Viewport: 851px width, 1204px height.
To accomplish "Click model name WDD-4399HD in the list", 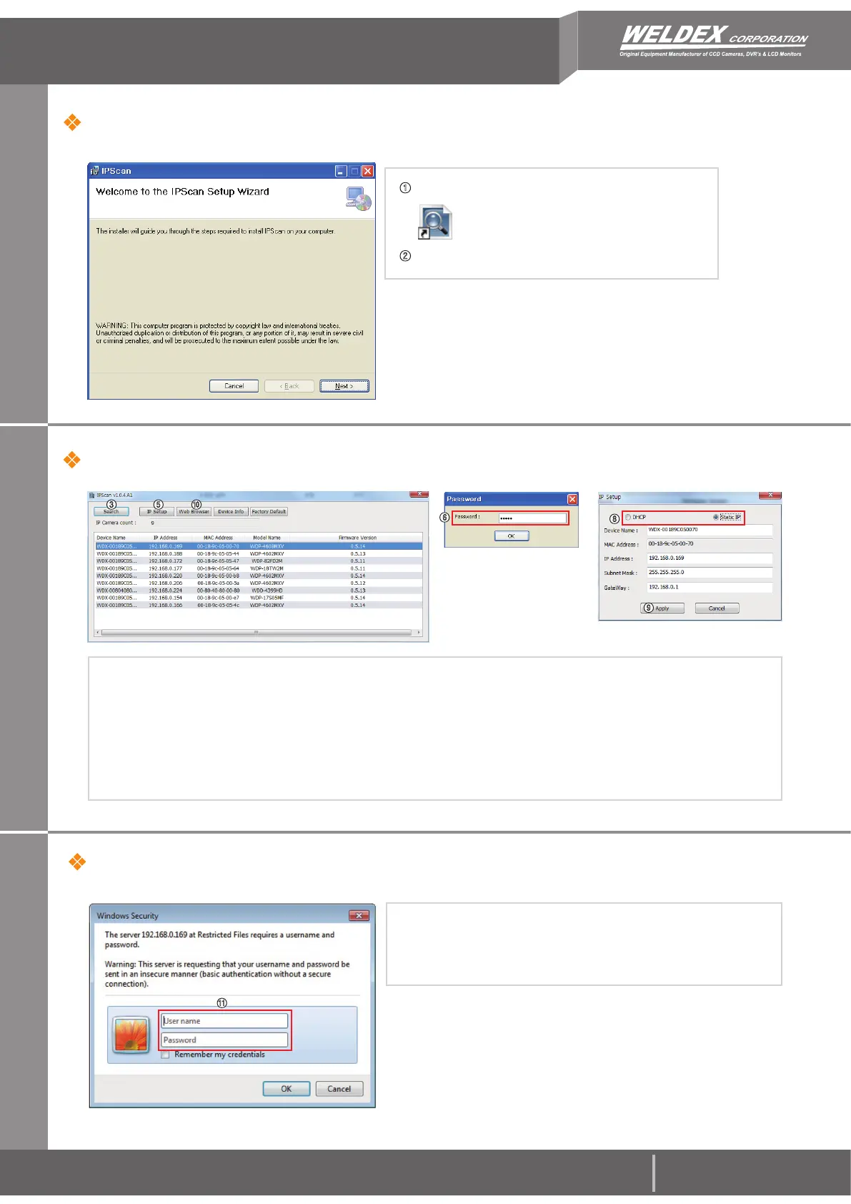I will tap(267, 591).
